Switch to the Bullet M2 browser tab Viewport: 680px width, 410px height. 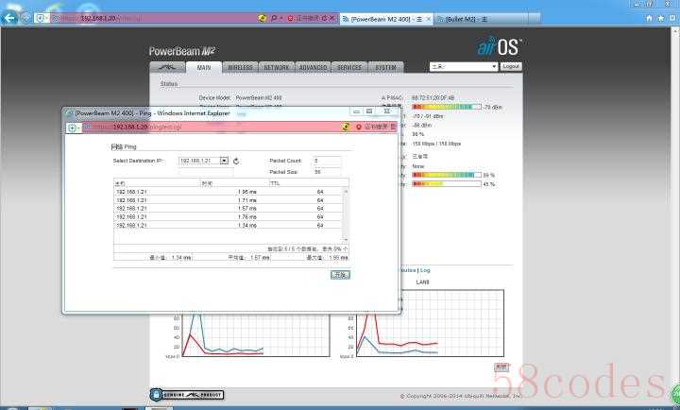(482, 19)
